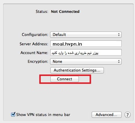Click the up-down arrows on Encryption popup

click(119, 62)
